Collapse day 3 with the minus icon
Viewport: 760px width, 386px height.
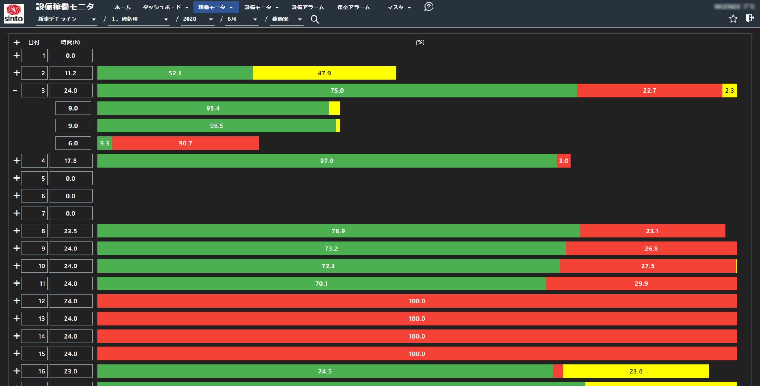pos(15,90)
